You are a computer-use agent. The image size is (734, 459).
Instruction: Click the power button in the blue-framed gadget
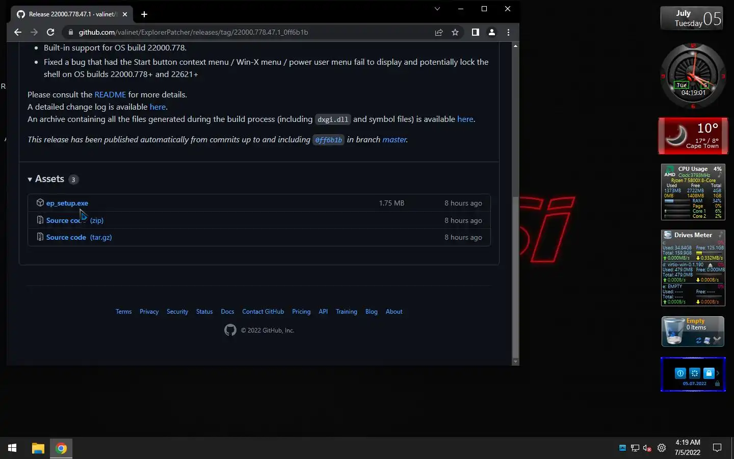coord(680,373)
